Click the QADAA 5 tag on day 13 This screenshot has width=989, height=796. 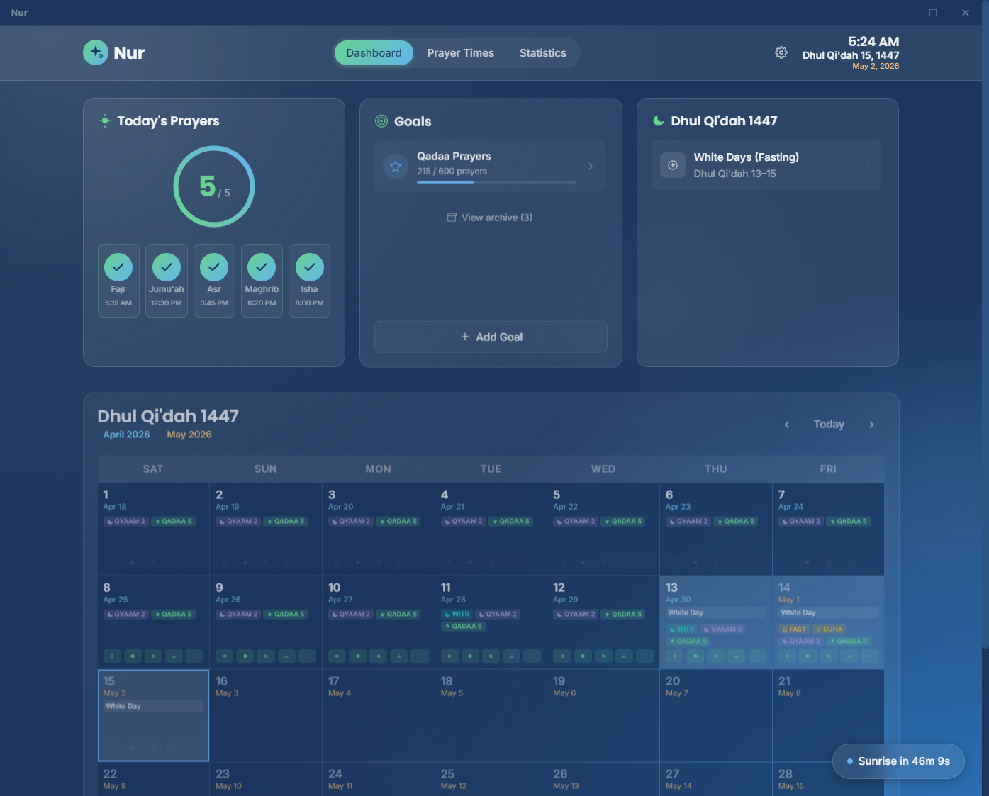coord(688,641)
